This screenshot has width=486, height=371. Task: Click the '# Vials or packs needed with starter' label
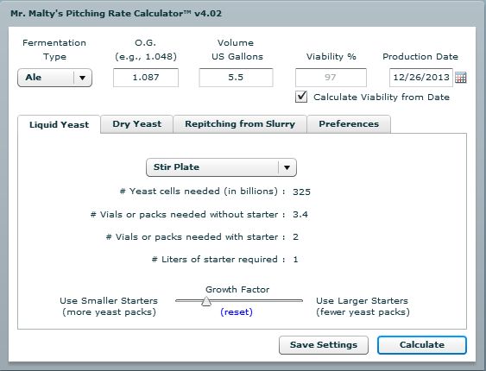coord(195,237)
